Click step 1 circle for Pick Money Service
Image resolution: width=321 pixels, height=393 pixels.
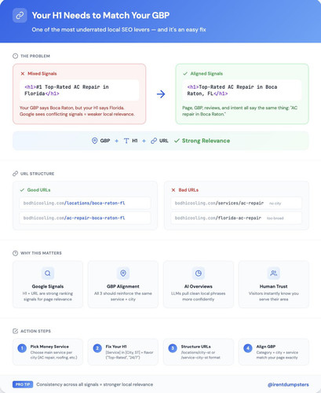click(22, 348)
